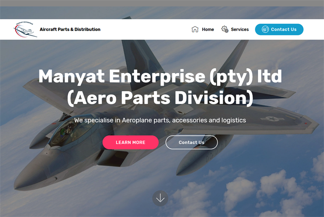Viewport: 324px width, 217px height.
Task: Click the headset icon in Contact Us button
Action: click(x=265, y=29)
